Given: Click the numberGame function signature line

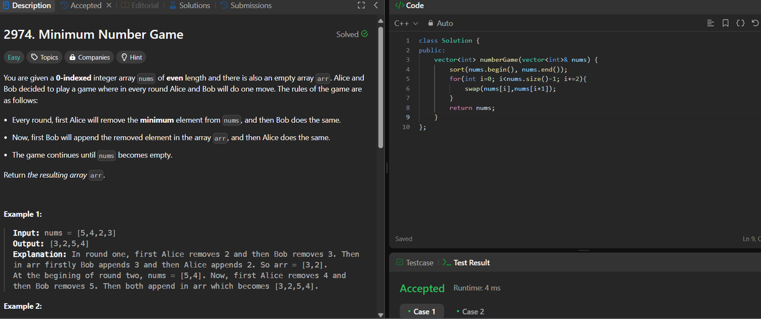Looking at the screenshot, I should pyautogui.click(x=516, y=59).
